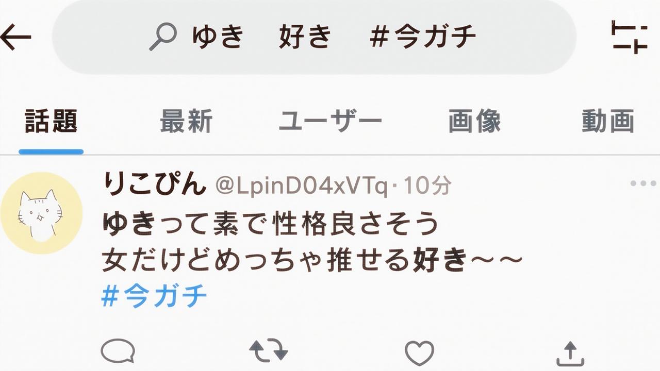
Task: Open the りこぴん display name
Action: pos(154,184)
